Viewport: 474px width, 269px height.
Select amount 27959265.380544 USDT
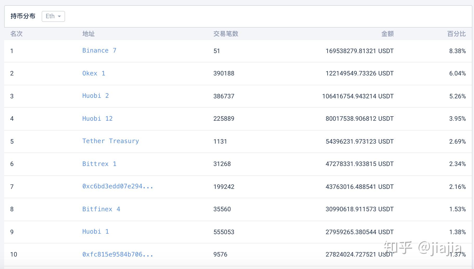pos(360,232)
